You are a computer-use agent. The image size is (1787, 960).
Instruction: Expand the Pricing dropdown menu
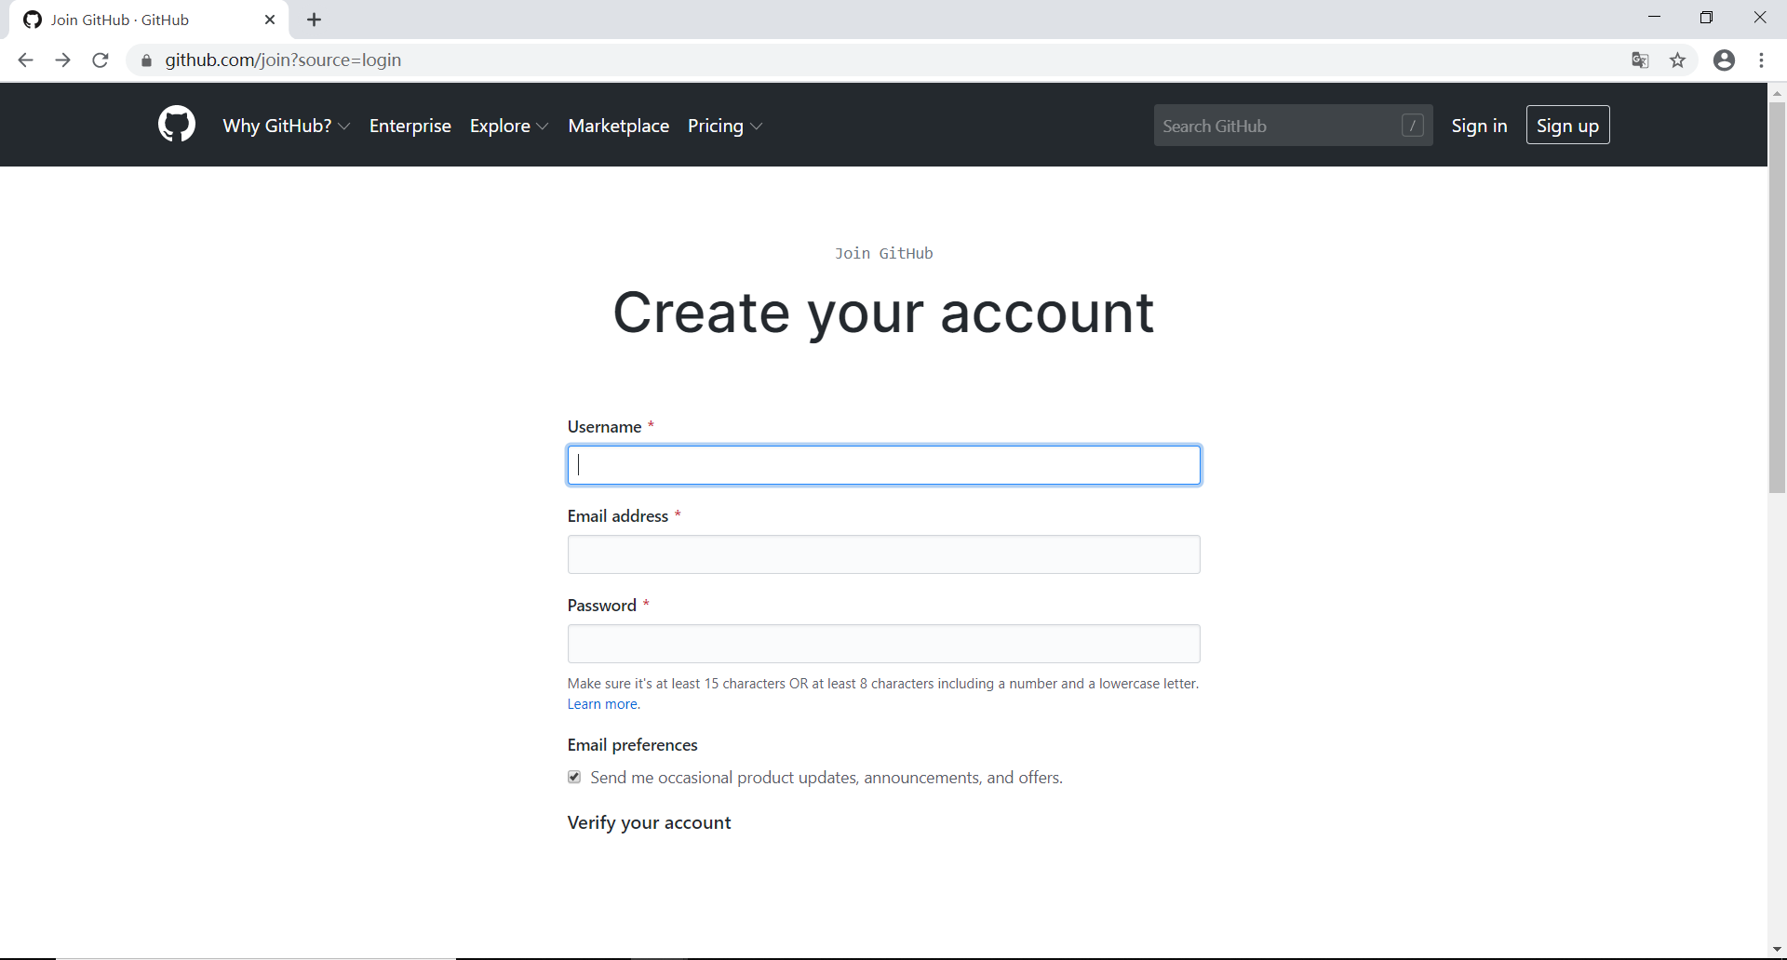click(x=725, y=126)
